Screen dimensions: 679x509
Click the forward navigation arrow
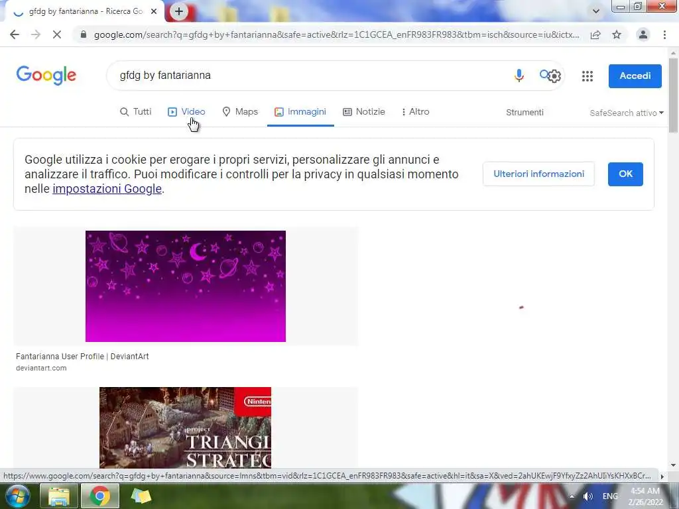coord(36,34)
